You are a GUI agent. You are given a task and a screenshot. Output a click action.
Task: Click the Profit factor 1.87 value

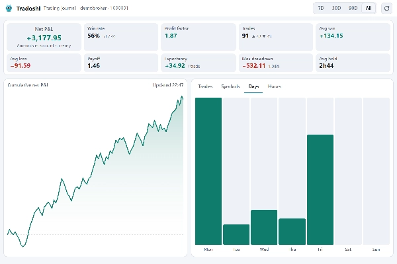pos(171,36)
